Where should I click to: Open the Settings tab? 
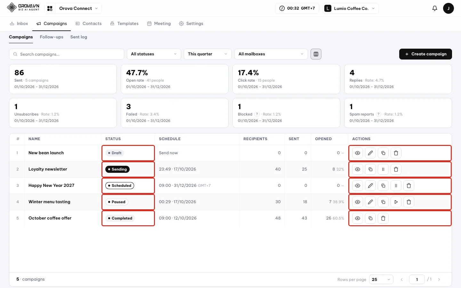[191, 24]
